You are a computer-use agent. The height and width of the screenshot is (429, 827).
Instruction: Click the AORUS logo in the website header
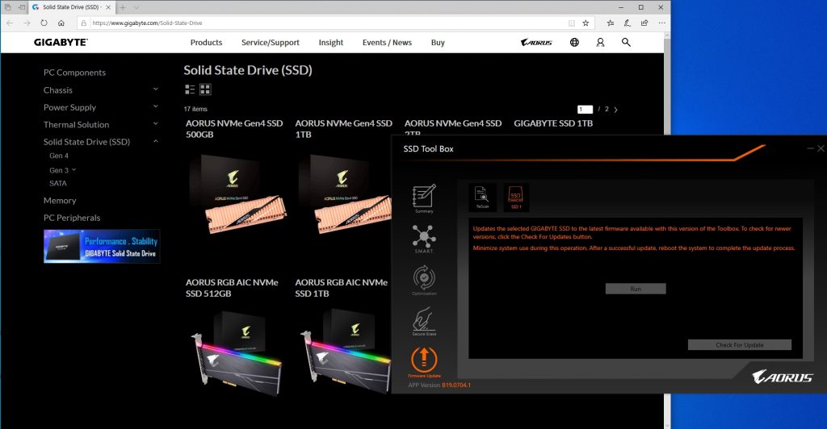pos(536,42)
